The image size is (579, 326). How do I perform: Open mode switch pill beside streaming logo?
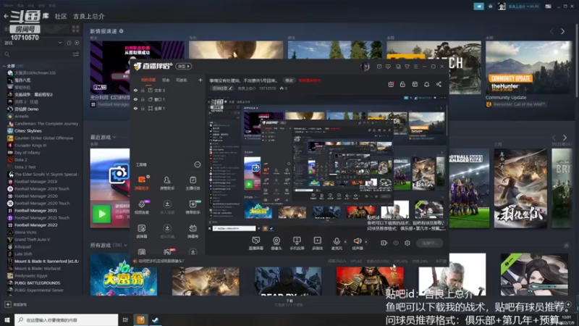(184, 66)
